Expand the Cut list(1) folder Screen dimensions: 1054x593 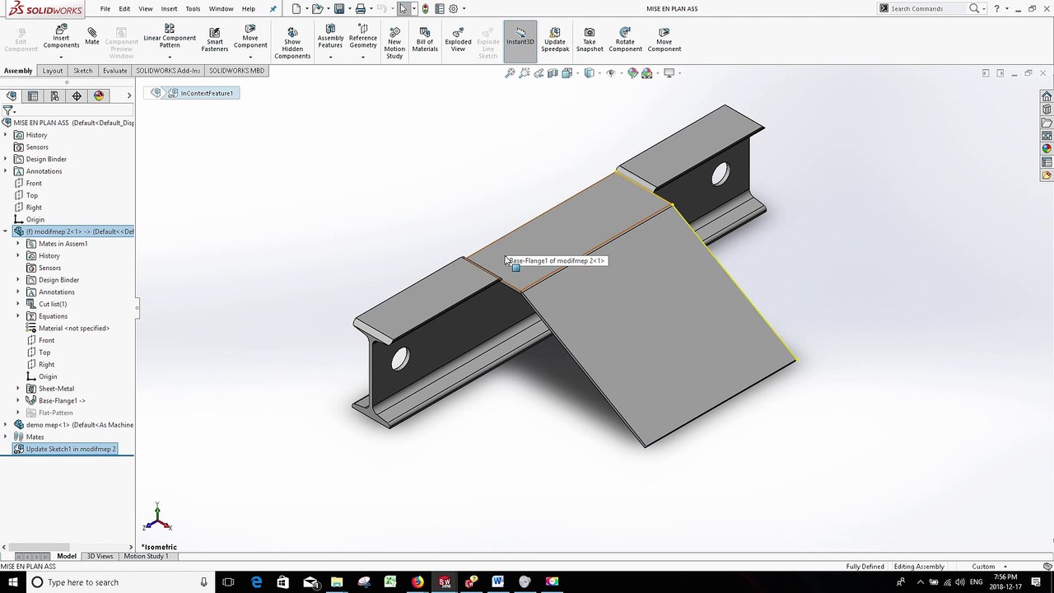point(18,304)
